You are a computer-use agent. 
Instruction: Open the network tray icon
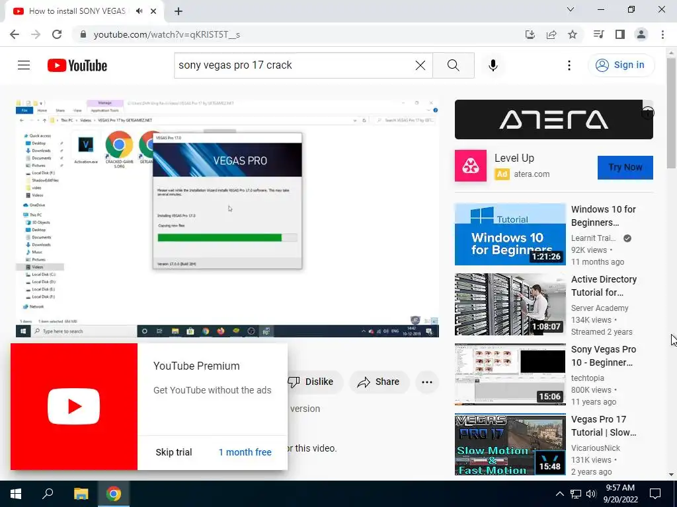click(x=576, y=494)
